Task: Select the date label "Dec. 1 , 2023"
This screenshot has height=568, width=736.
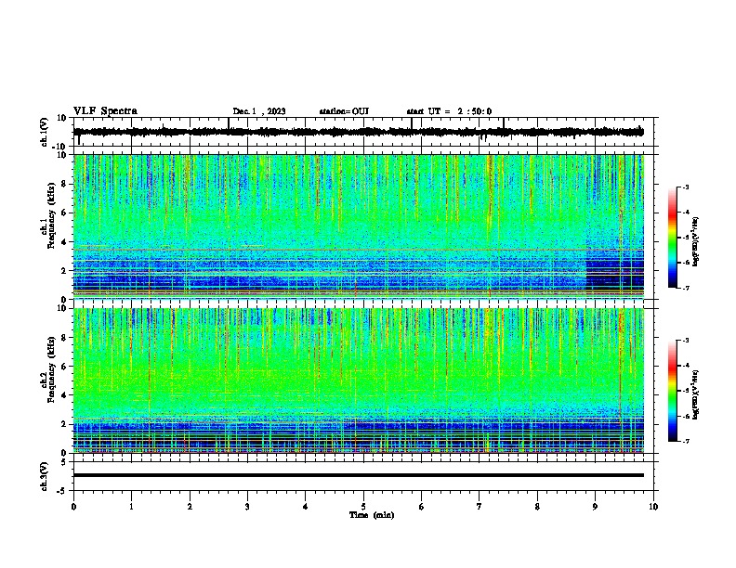Action: (259, 111)
